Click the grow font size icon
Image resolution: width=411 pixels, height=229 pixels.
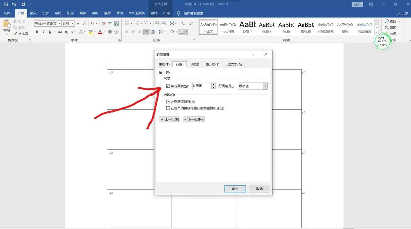(x=78, y=23)
